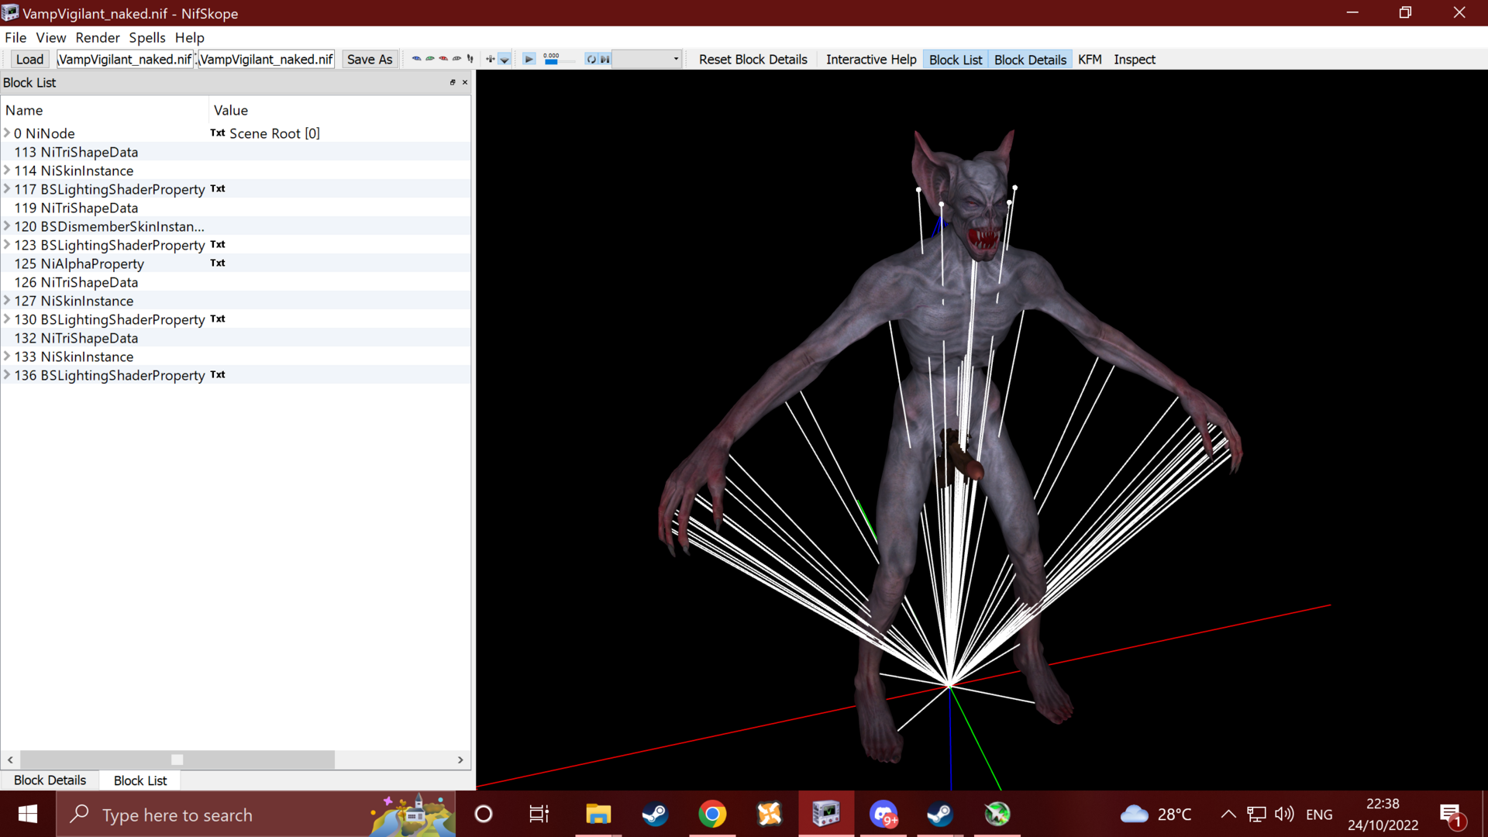
Task: Open Google Chrome from taskbar
Action: point(712,814)
